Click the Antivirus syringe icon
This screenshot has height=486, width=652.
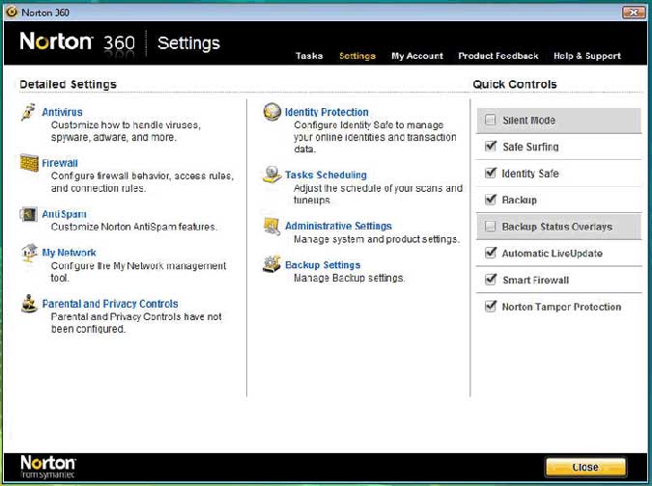click(28, 112)
